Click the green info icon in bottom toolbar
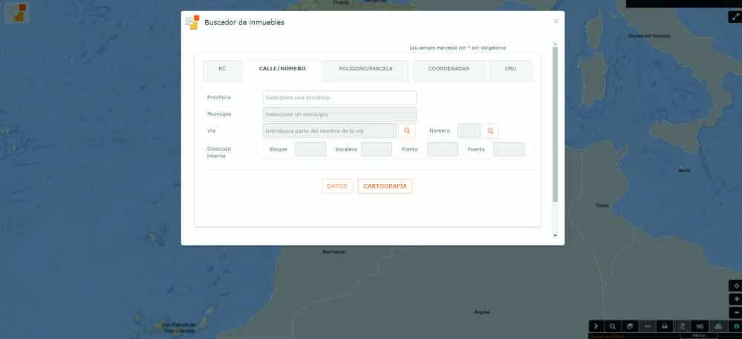742x339 pixels. click(735, 326)
